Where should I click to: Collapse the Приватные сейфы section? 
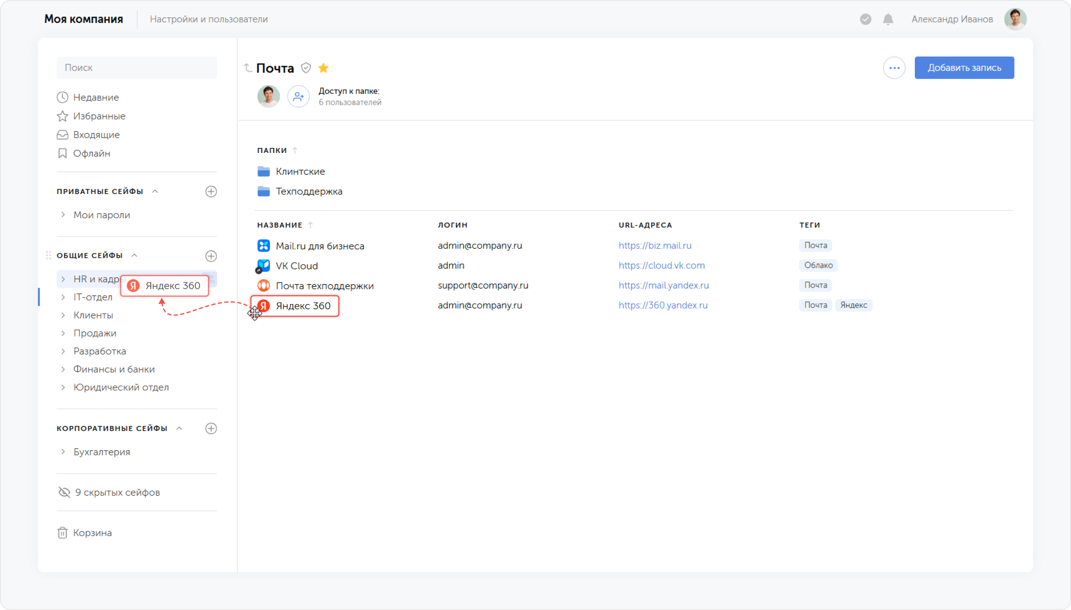155,192
